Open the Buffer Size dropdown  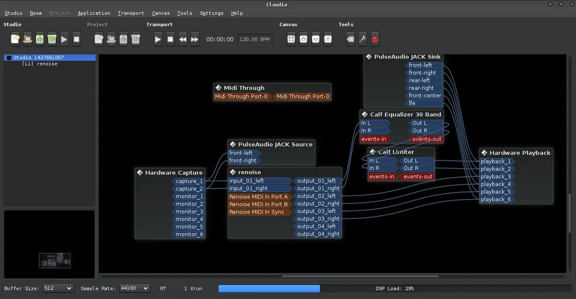click(x=57, y=288)
